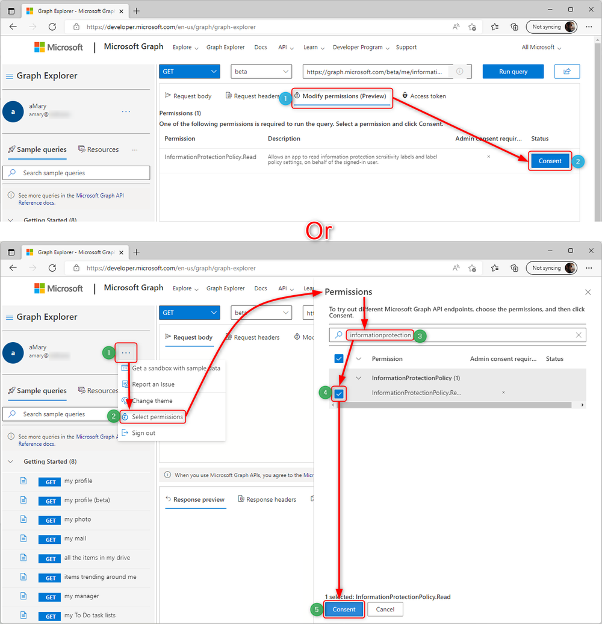
Task: Click refresh in the top browser window
Action: [52, 27]
